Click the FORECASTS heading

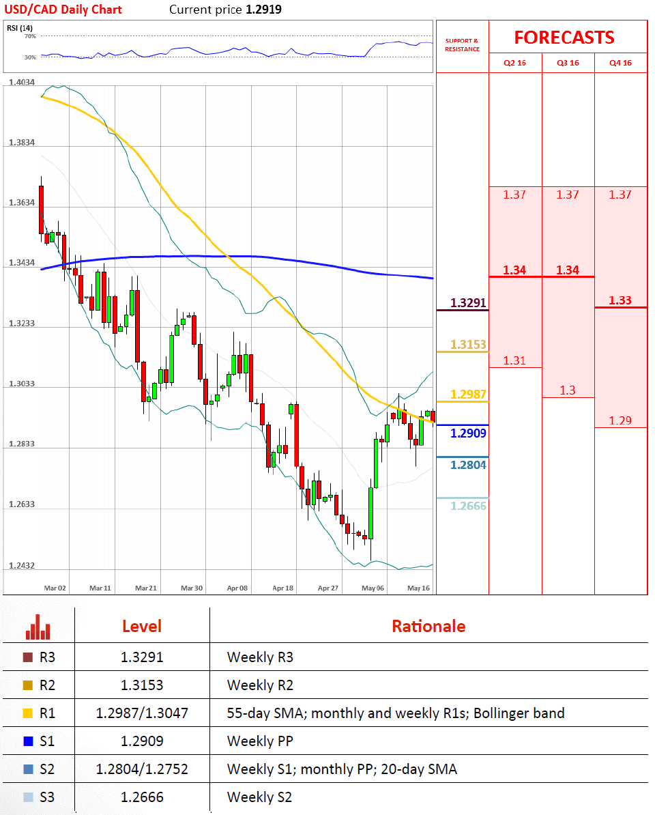tap(564, 38)
